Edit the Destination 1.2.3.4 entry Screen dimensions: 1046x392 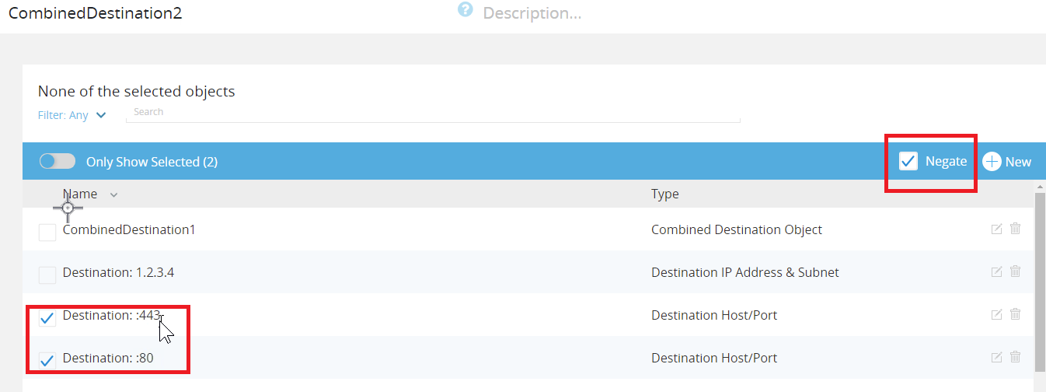997,271
